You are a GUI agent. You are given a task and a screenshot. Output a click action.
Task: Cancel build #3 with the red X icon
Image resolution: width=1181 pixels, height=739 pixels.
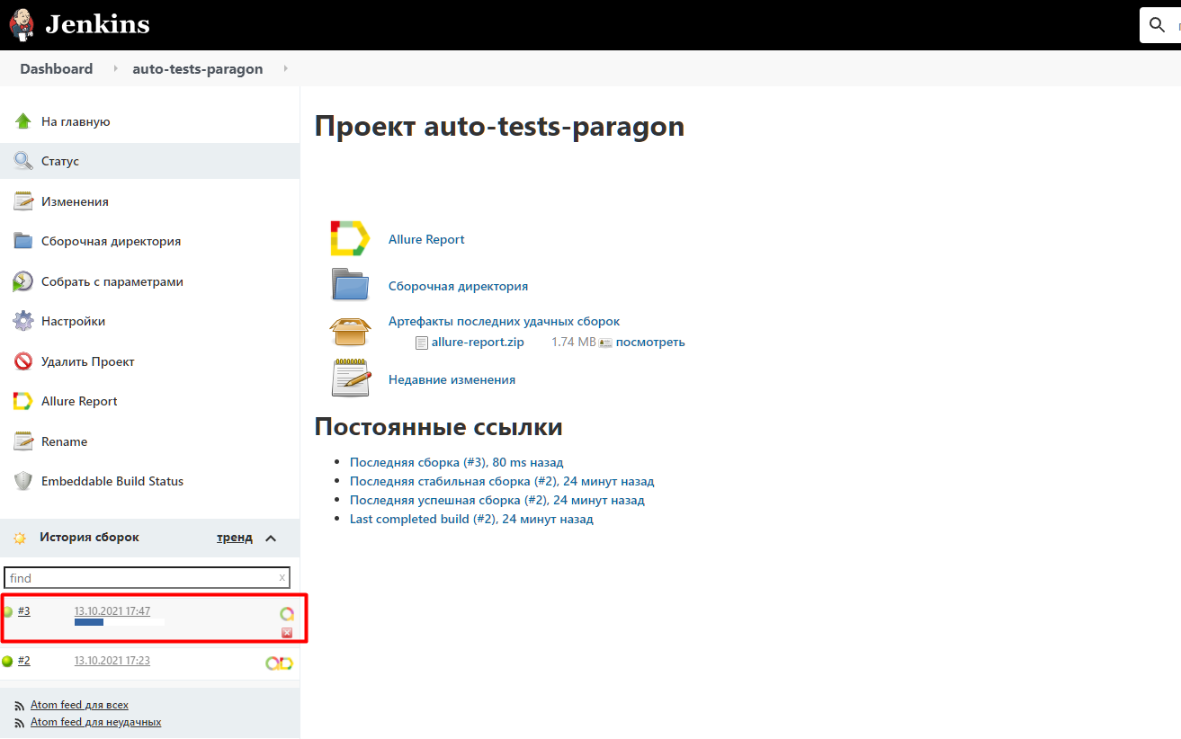coord(287,633)
